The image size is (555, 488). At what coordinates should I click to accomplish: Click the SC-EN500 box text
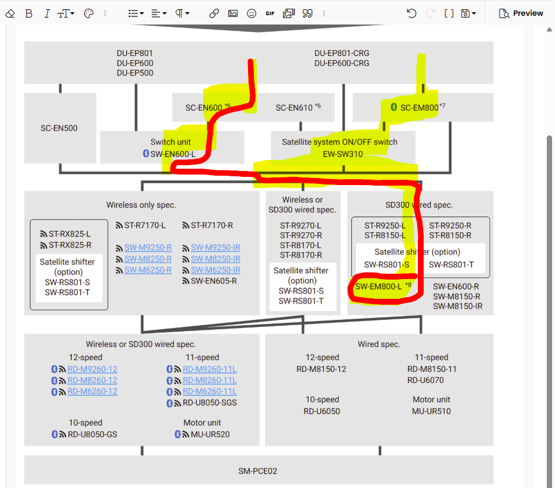pyautogui.click(x=59, y=128)
